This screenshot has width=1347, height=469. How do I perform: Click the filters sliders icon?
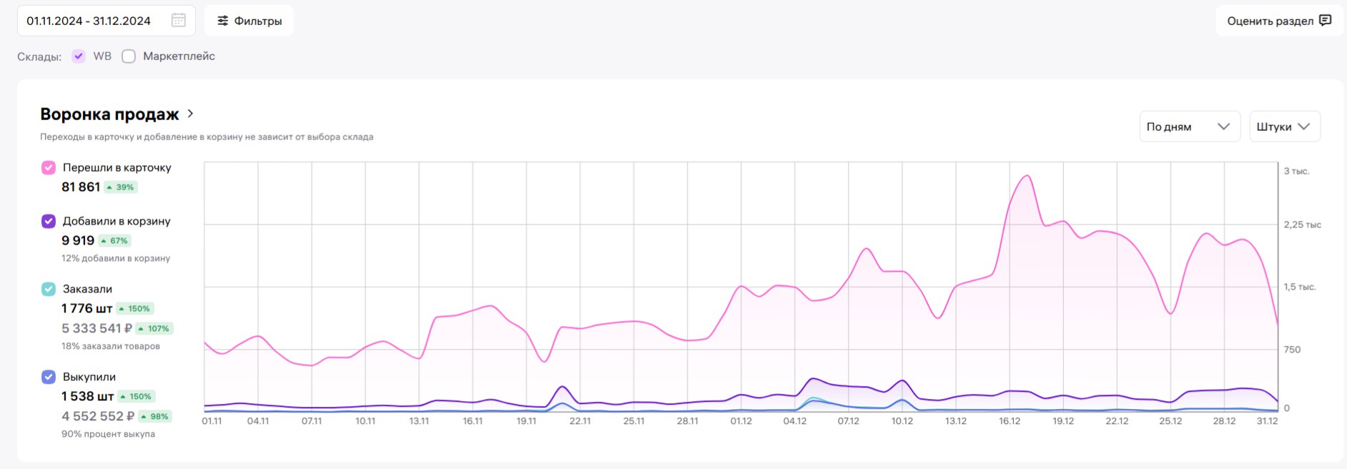click(x=223, y=21)
